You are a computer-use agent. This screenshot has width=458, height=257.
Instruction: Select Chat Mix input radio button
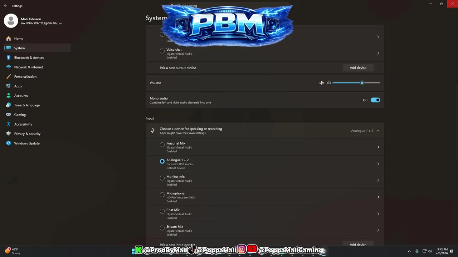tap(162, 211)
